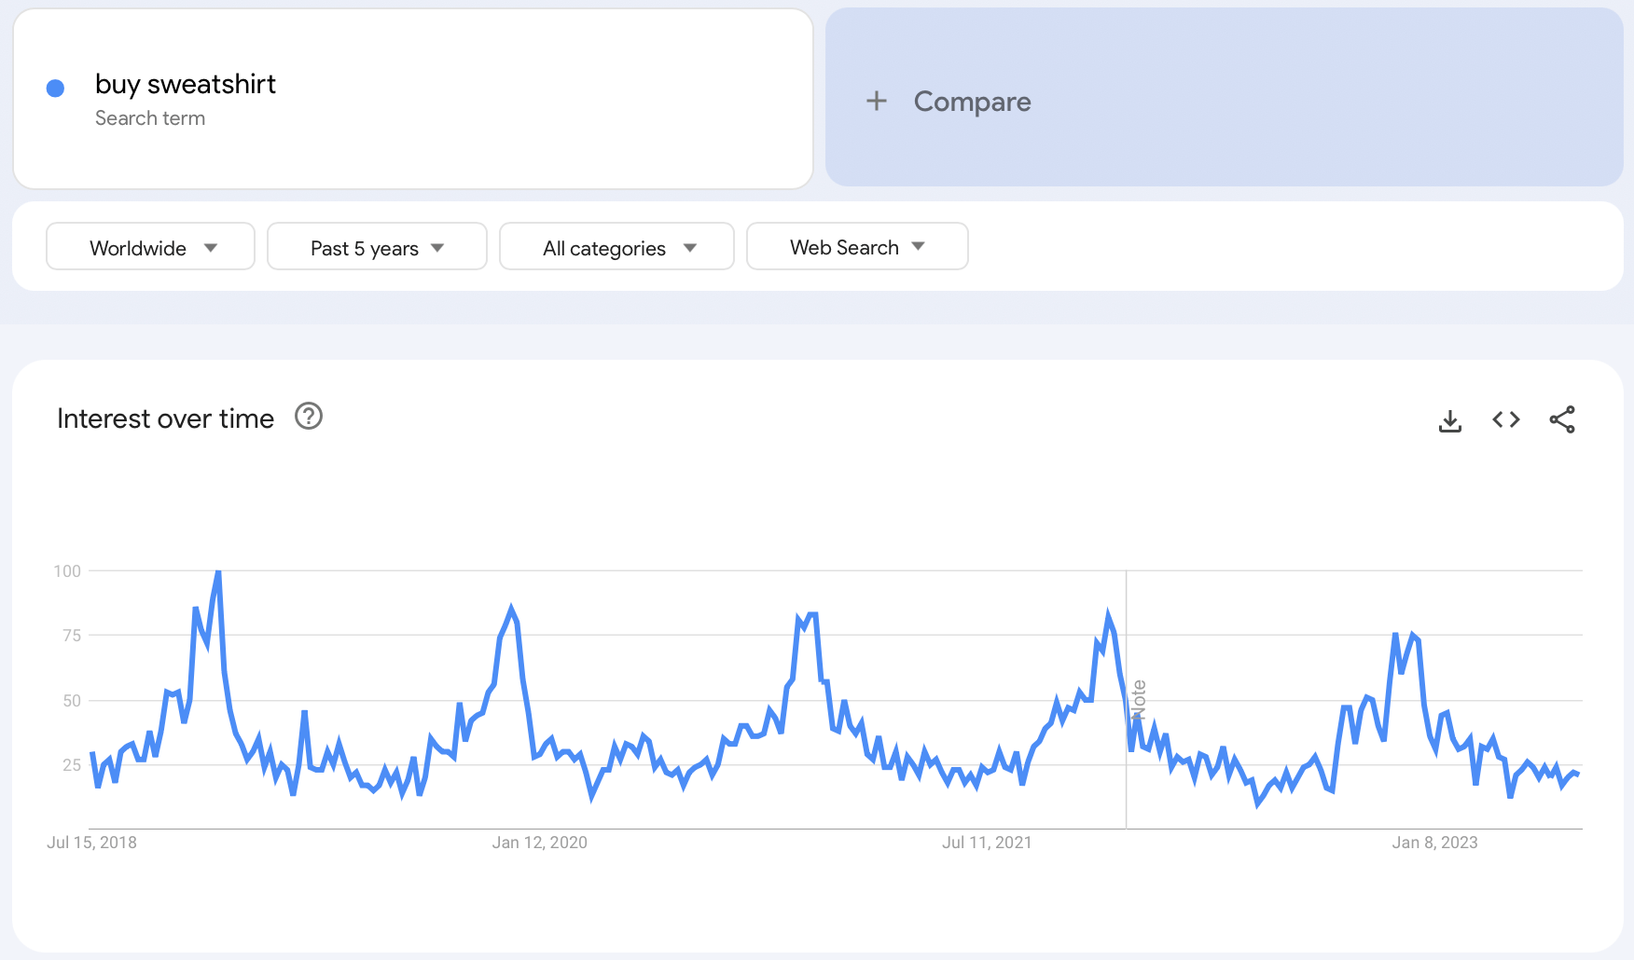Share the interest over time chart
Viewport: 1634px width, 960px height.
point(1561,420)
